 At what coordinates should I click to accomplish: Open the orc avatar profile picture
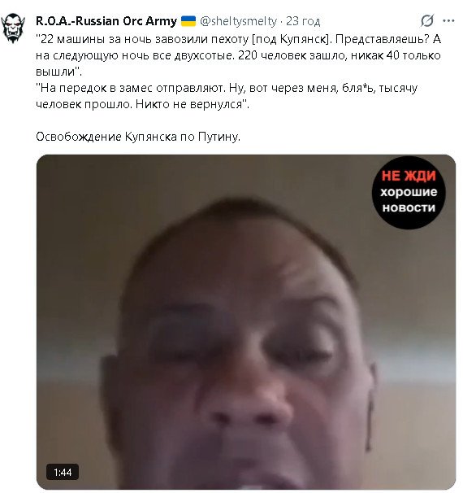13,28
